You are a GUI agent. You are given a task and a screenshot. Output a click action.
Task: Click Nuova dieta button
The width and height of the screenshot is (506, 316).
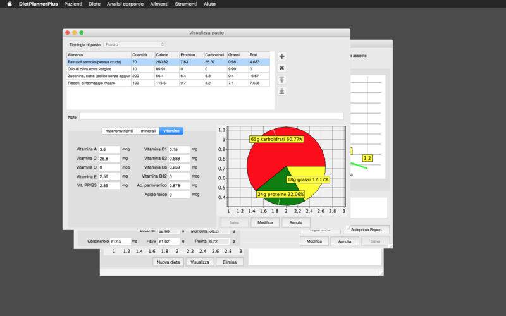[168, 262]
